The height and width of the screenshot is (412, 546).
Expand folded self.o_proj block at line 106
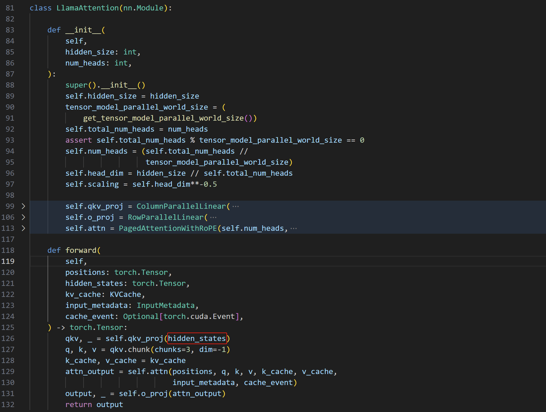[23, 217]
